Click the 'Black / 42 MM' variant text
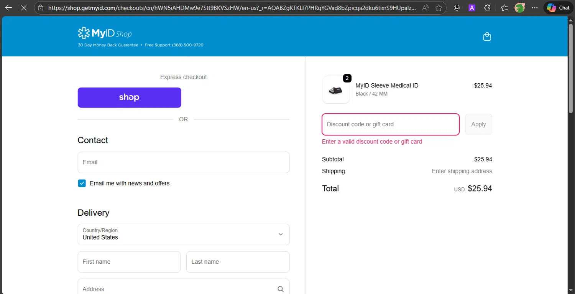575x294 pixels. 371,94
